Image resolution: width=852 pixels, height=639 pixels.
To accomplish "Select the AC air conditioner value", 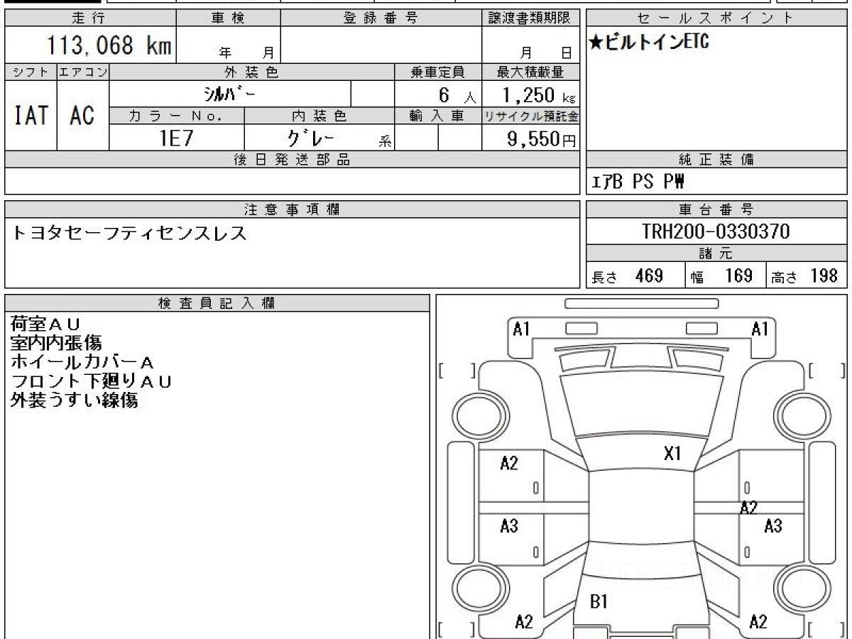I will (x=83, y=116).
